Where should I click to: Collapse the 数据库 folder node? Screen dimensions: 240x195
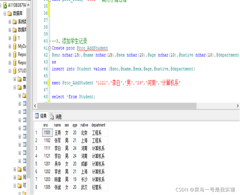[5, 14]
